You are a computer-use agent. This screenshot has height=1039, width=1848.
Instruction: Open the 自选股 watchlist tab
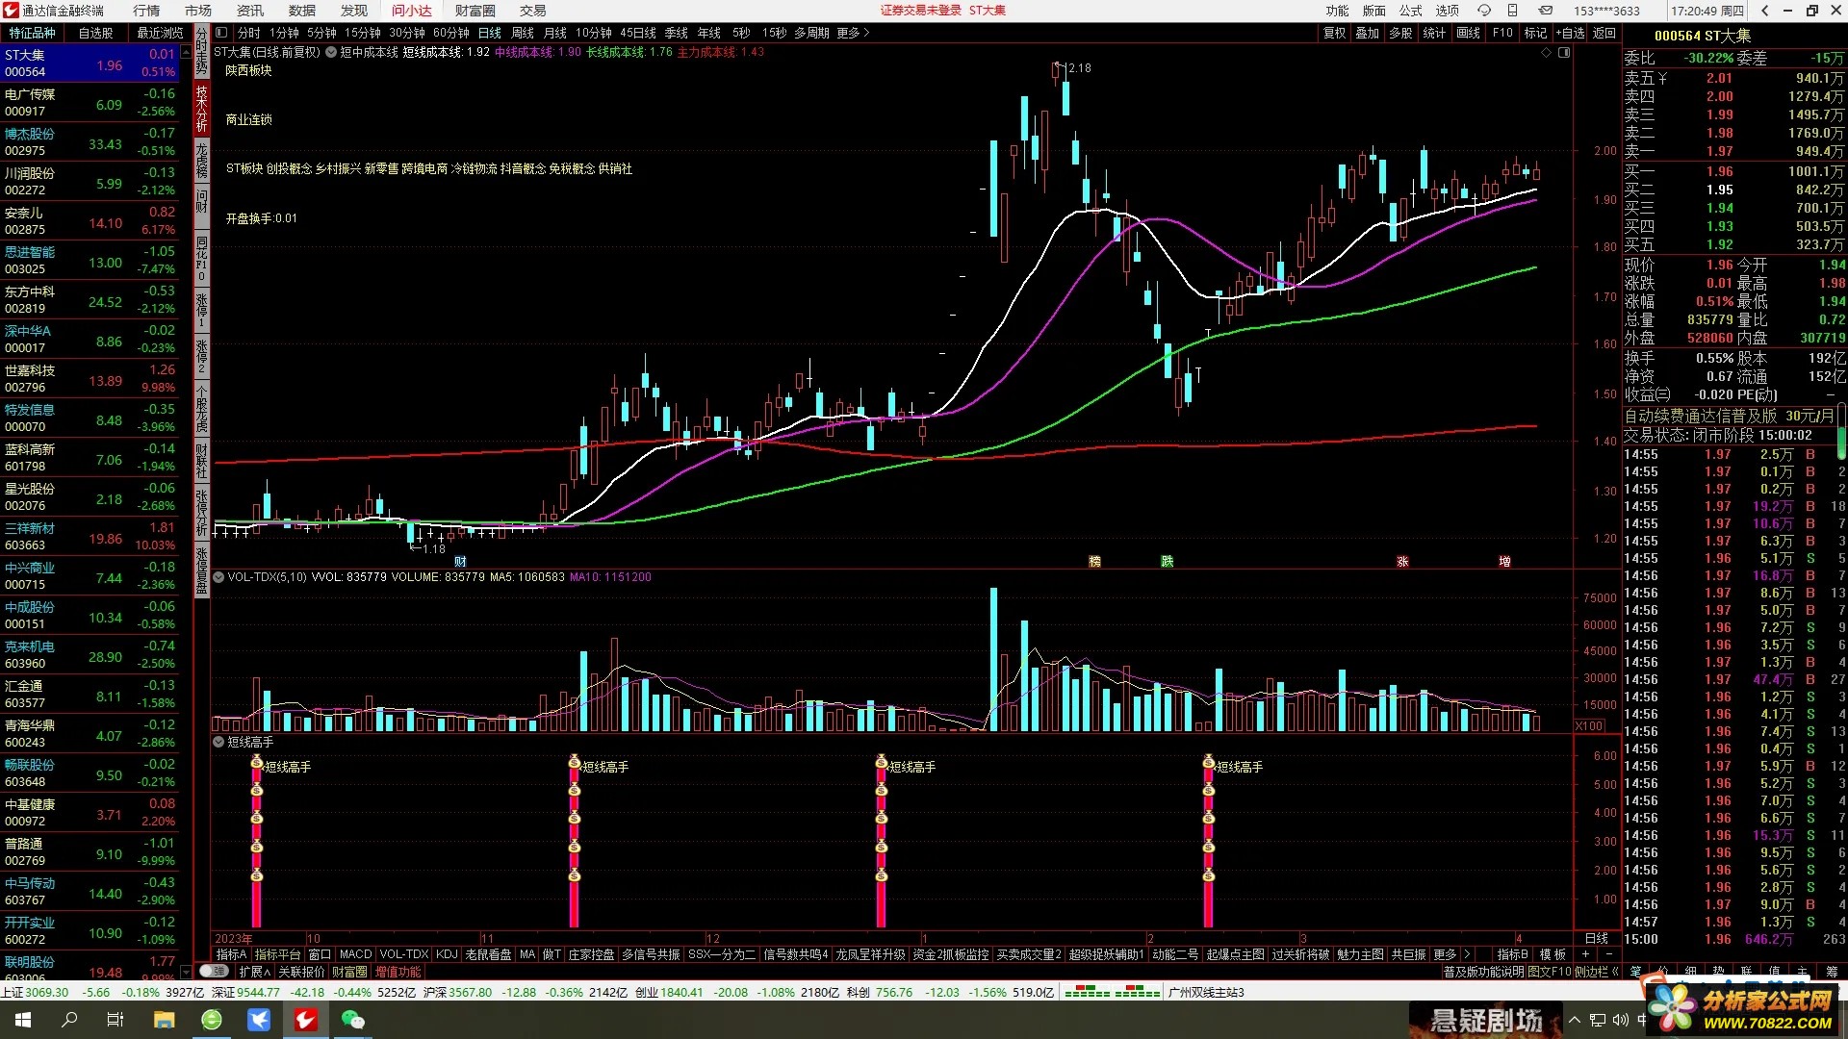click(x=95, y=33)
